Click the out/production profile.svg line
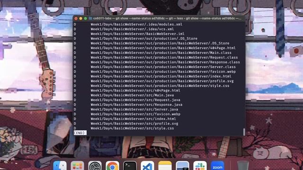This screenshot has height=170, width=303. pyautogui.click(x=162, y=81)
